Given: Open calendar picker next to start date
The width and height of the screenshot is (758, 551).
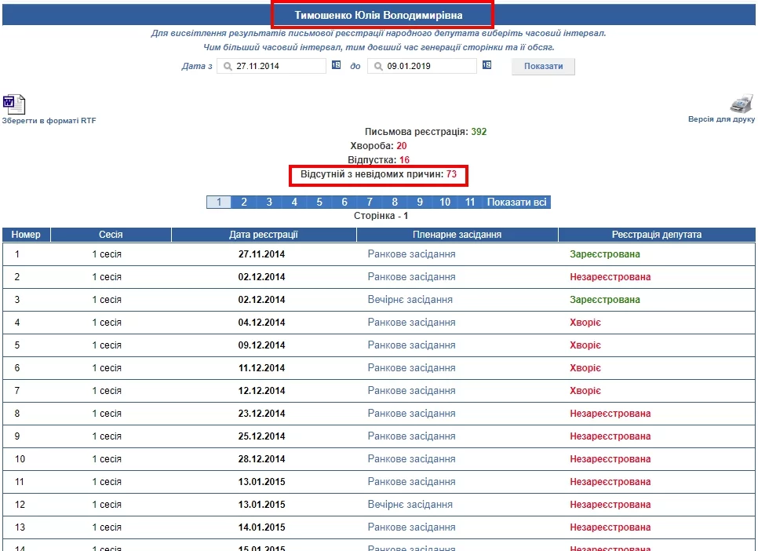Looking at the screenshot, I should 336,65.
